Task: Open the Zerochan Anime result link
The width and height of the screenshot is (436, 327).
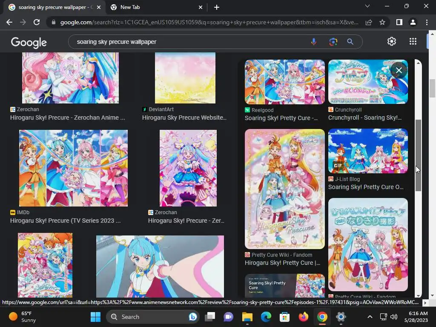Action: 68,118
